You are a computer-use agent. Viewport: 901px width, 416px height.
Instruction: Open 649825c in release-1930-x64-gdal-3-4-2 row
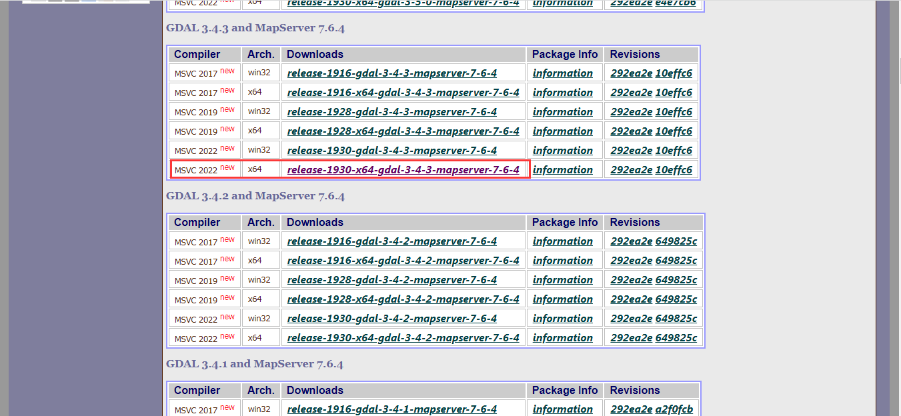pos(676,338)
